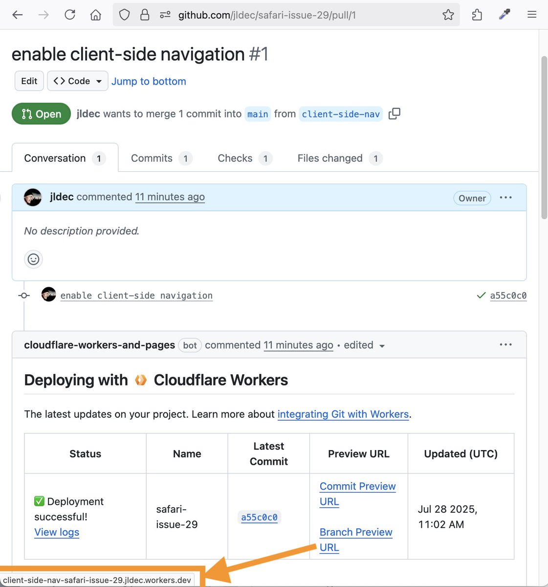Click the enable client-side navigation #1 title
548x587 pixels.
point(140,54)
